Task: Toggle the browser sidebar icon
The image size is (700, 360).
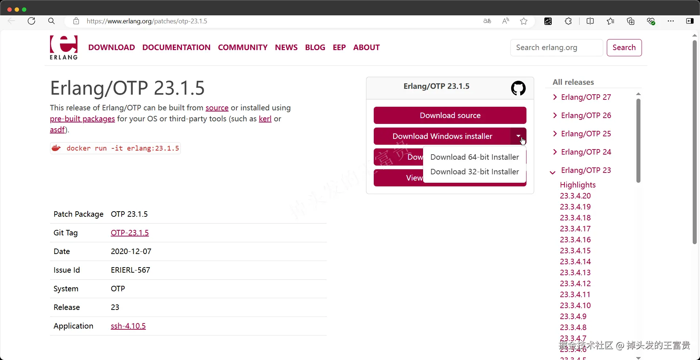Action: 690,21
